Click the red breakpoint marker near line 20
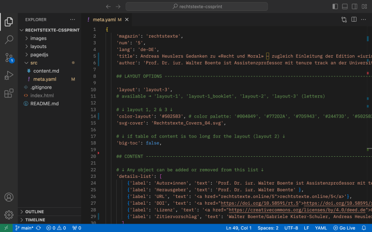 coord(99,153)
